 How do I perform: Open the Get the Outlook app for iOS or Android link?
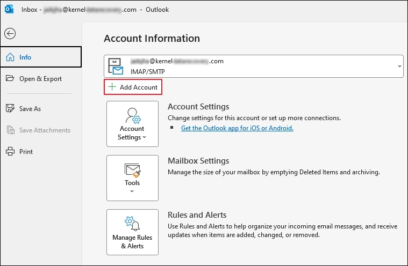point(237,128)
